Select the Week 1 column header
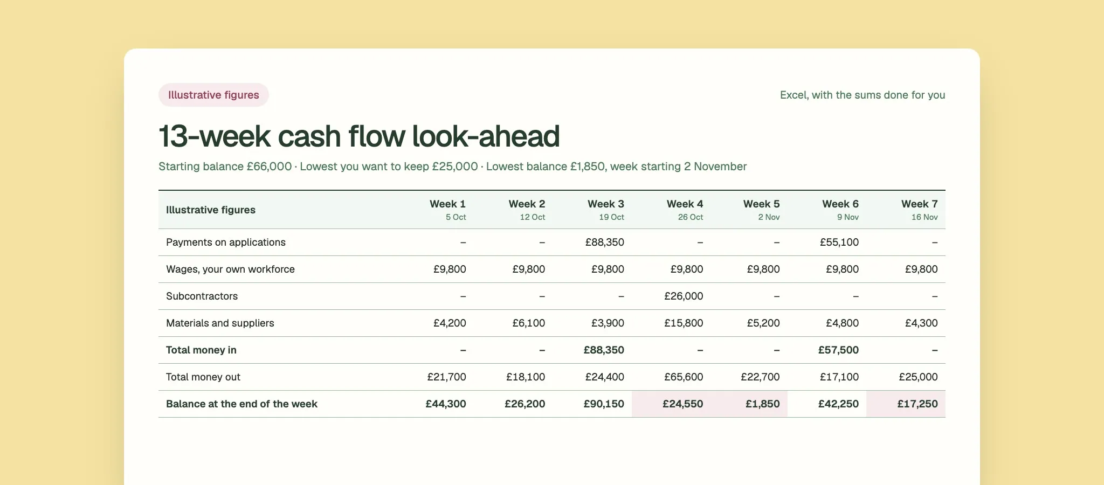 click(x=434, y=210)
